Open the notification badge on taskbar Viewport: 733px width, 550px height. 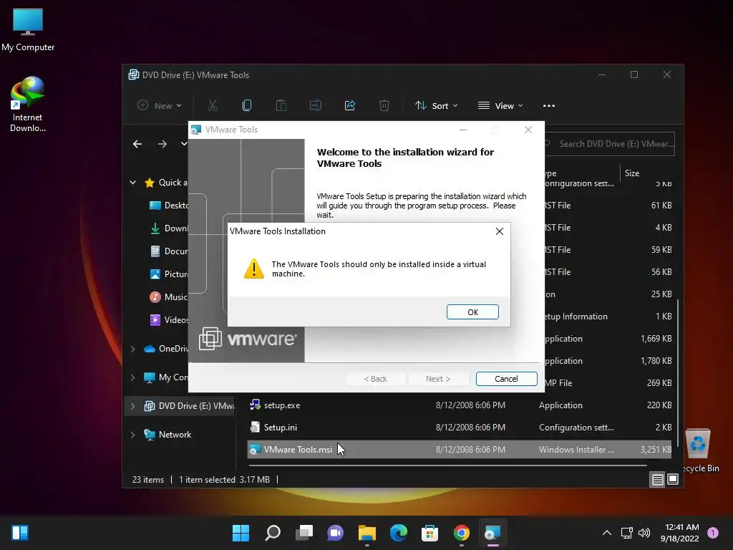pos(713,533)
